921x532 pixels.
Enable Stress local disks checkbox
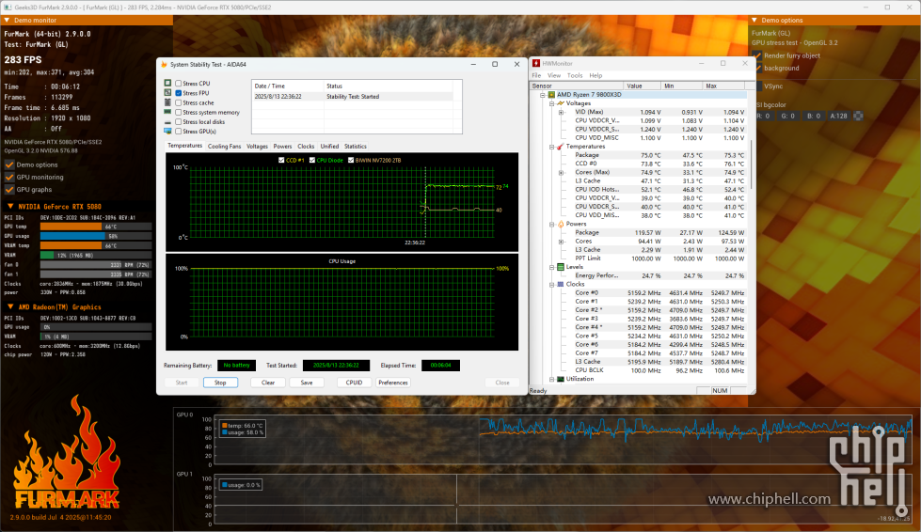pyautogui.click(x=179, y=122)
